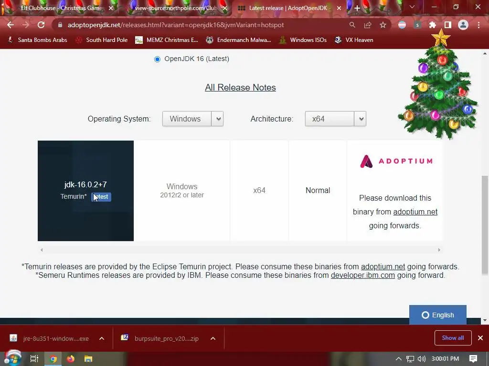Expand the Architecture dropdown
The height and width of the screenshot is (366, 489).
pyautogui.click(x=336, y=119)
